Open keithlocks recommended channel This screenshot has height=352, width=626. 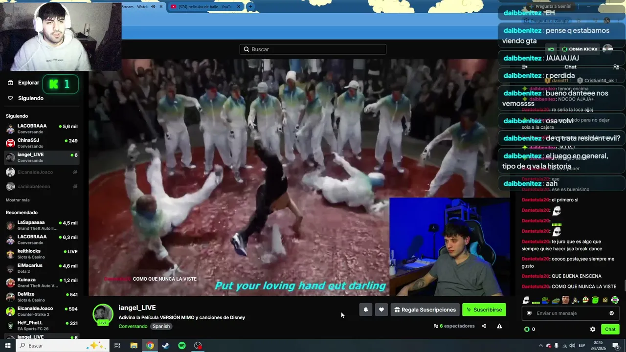click(42, 254)
